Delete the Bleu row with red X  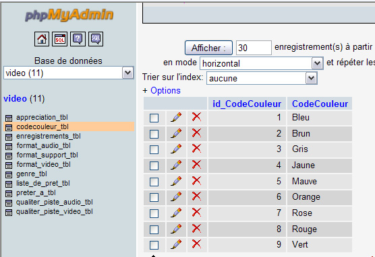[196, 117]
